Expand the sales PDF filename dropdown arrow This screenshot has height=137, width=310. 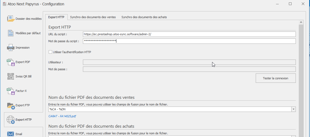point(293,109)
